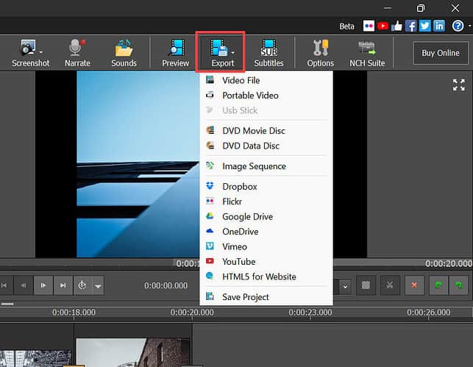Click Save Project menu entry
This screenshot has height=367, width=473.
pyautogui.click(x=246, y=297)
